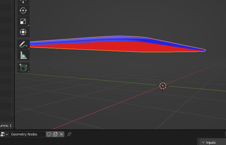Toggle fake user shield icon
The height and width of the screenshot is (145, 226).
49,134
